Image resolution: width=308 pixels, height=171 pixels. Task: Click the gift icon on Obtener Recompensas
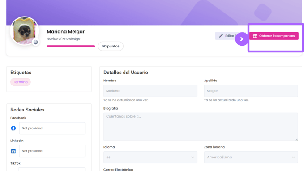click(x=255, y=36)
